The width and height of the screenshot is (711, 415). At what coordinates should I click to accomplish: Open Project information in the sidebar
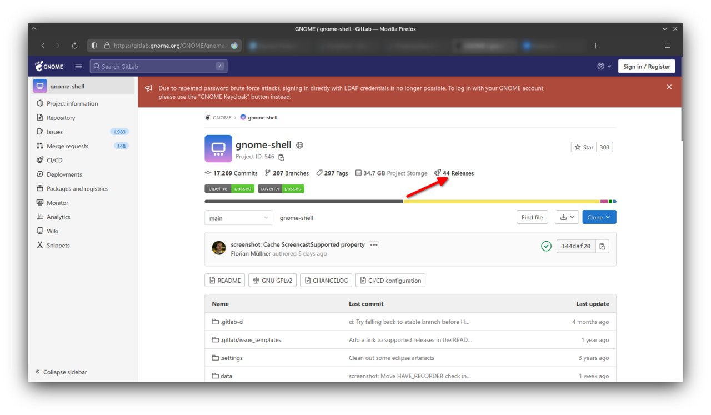pos(72,103)
